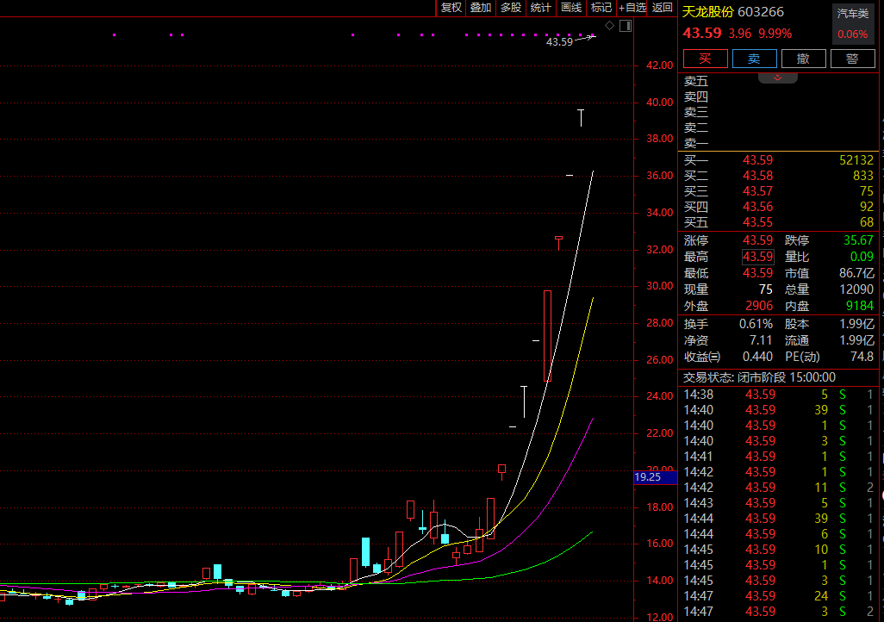
Task: Select the 叠加 overlay toolbar item
Action: (481, 8)
